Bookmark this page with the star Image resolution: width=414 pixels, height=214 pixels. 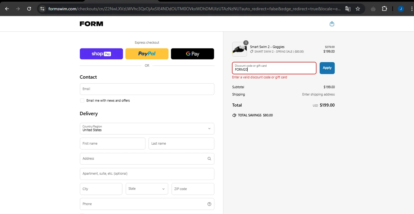(358, 9)
